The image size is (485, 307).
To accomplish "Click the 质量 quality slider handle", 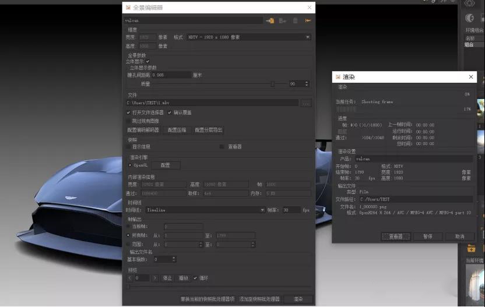I will tap(272, 84).
